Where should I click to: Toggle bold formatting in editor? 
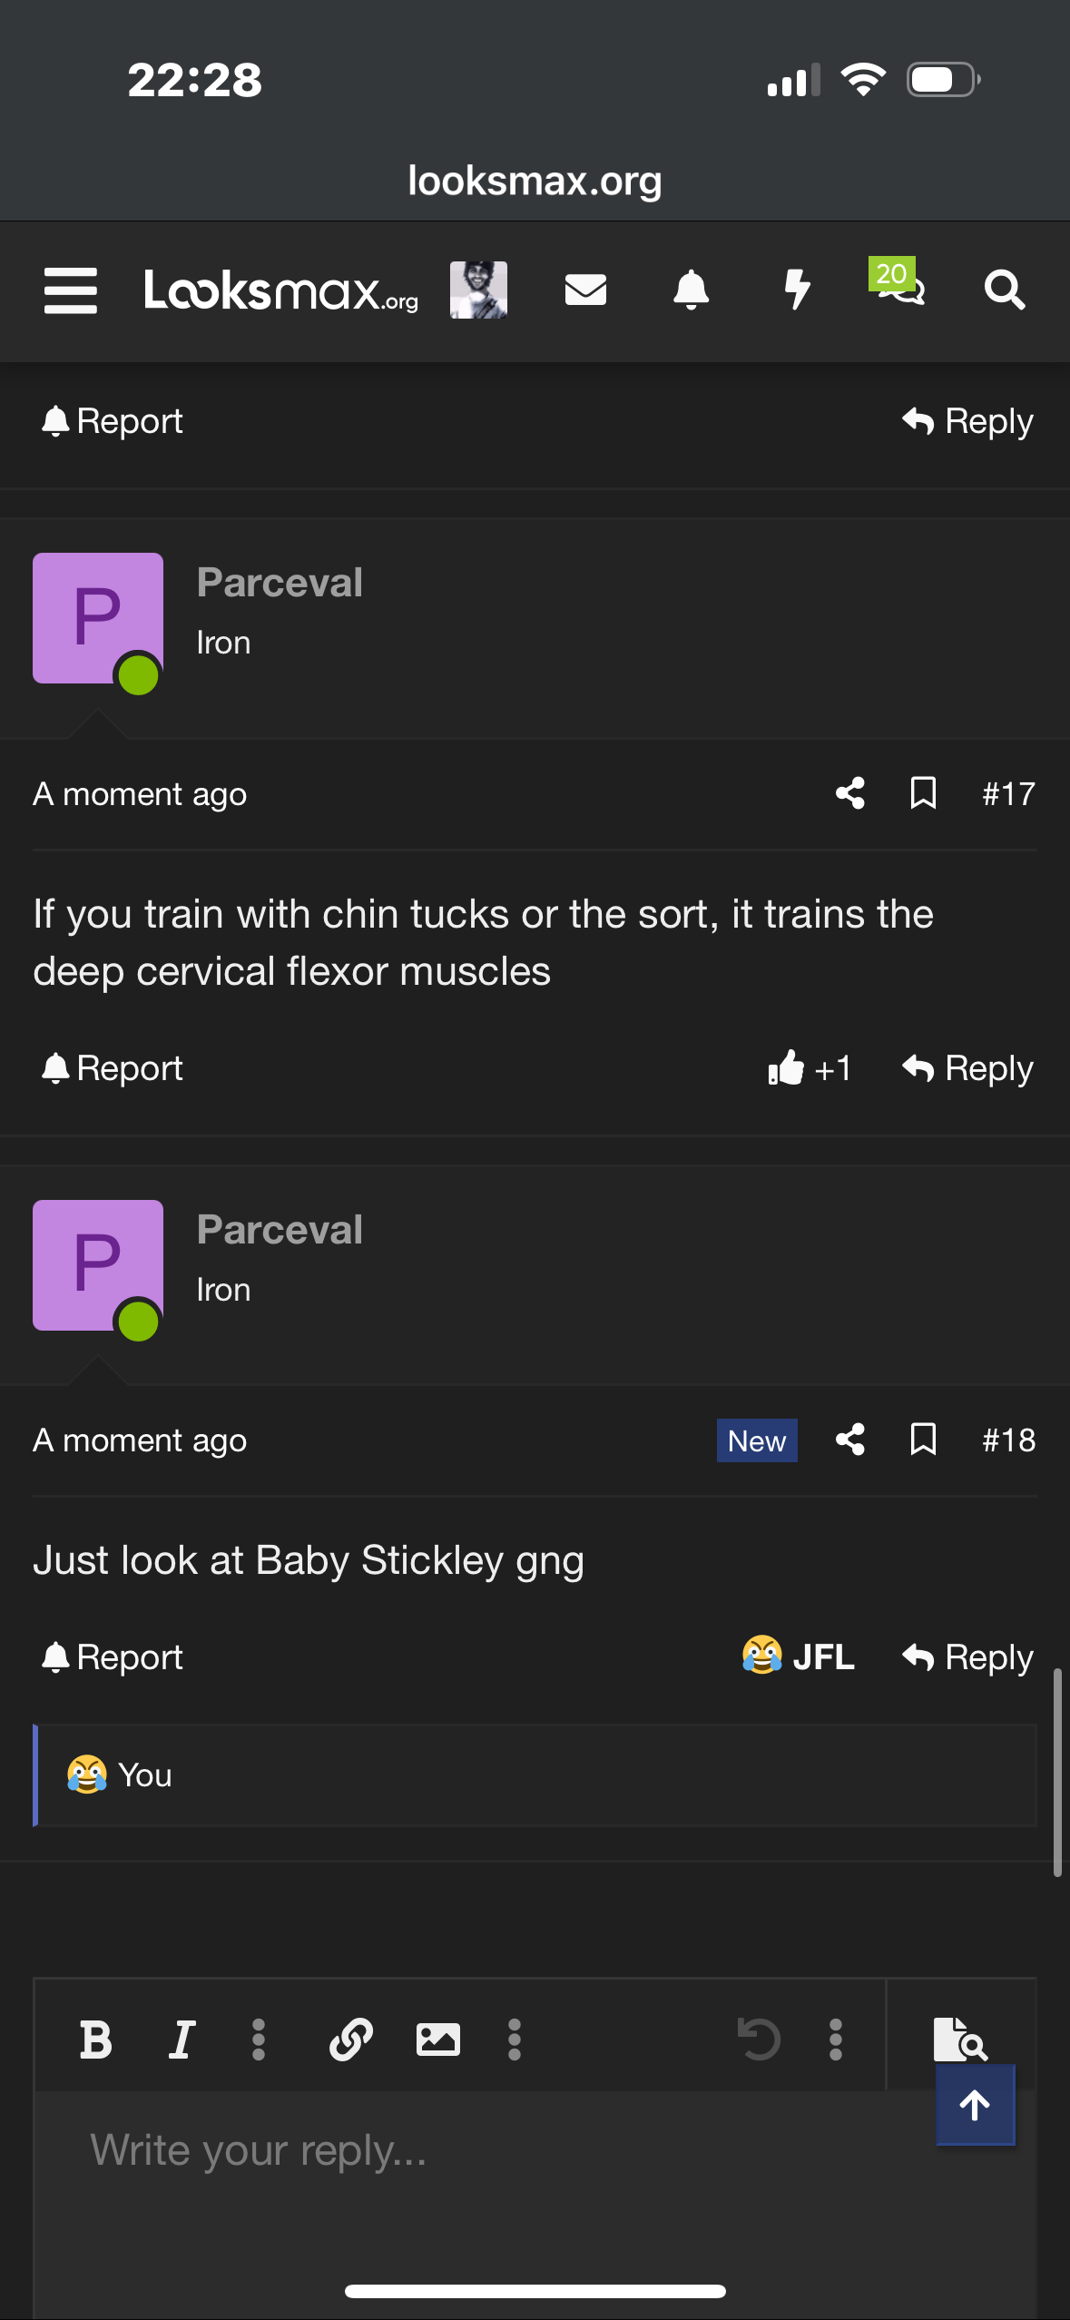pyautogui.click(x=96, y=2040)
